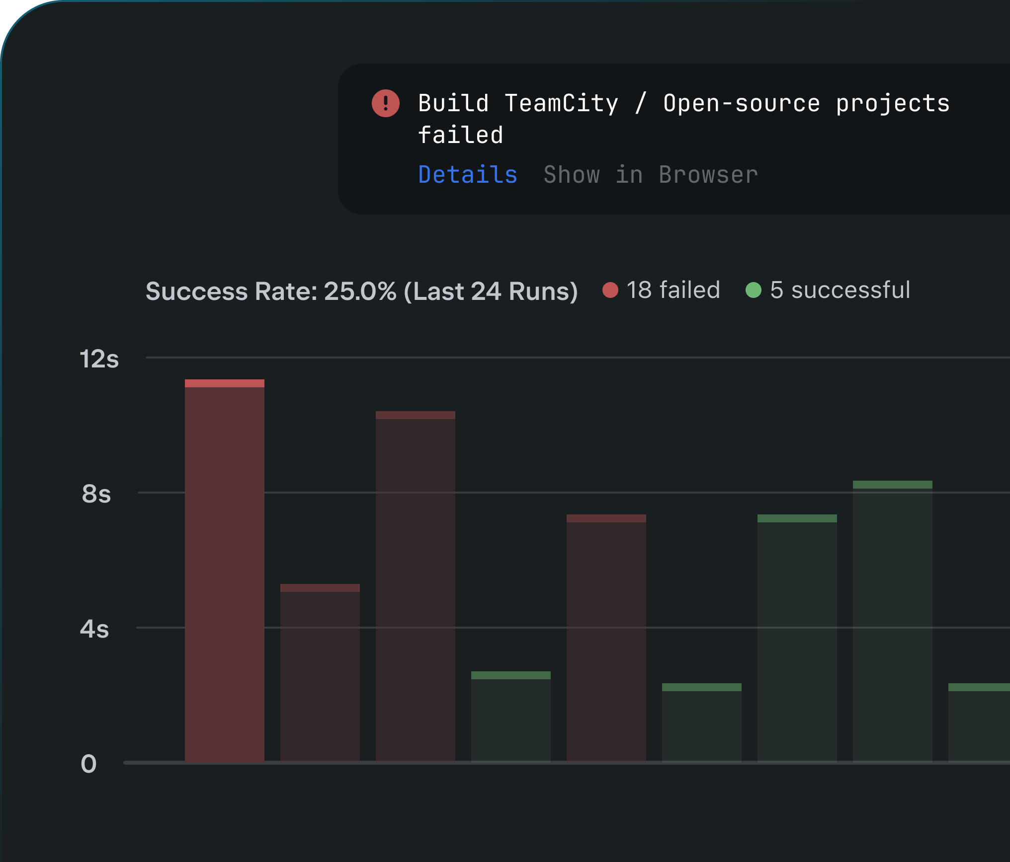
Task: Click Show in Browser link
Action: click(650, 175)
